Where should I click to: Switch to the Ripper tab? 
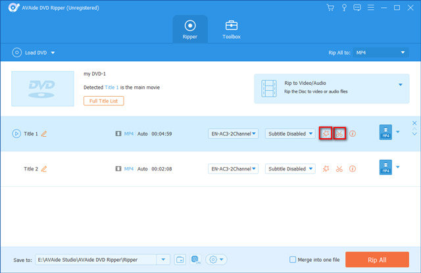coord(190,30)
